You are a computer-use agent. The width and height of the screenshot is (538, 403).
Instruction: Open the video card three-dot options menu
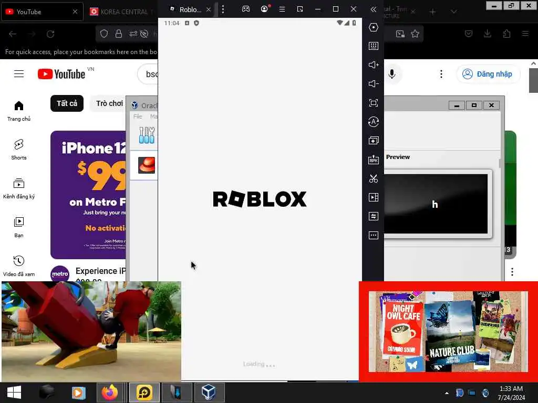point(512,272)
